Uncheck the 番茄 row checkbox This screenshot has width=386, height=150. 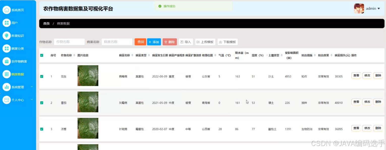[x=42, y=103]
